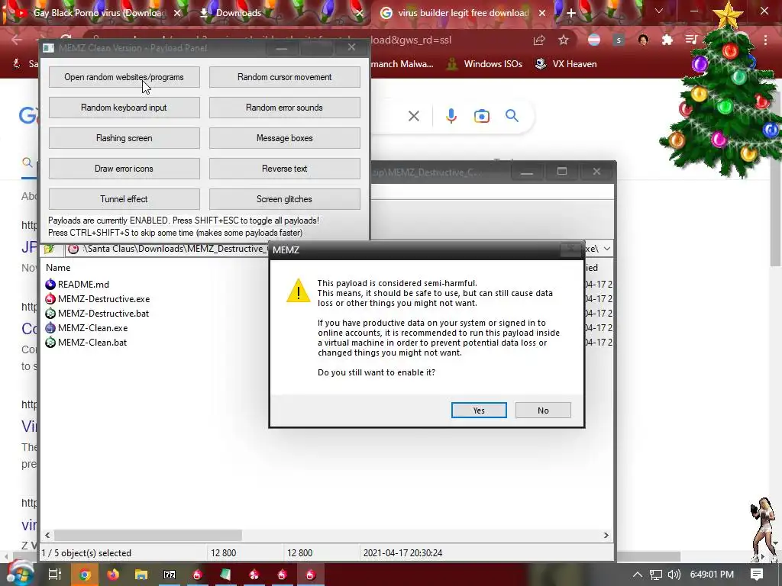Toggle the Random cursor movement payload
Image resolution: width=782 pixels, height=586 pixels.
285,77
